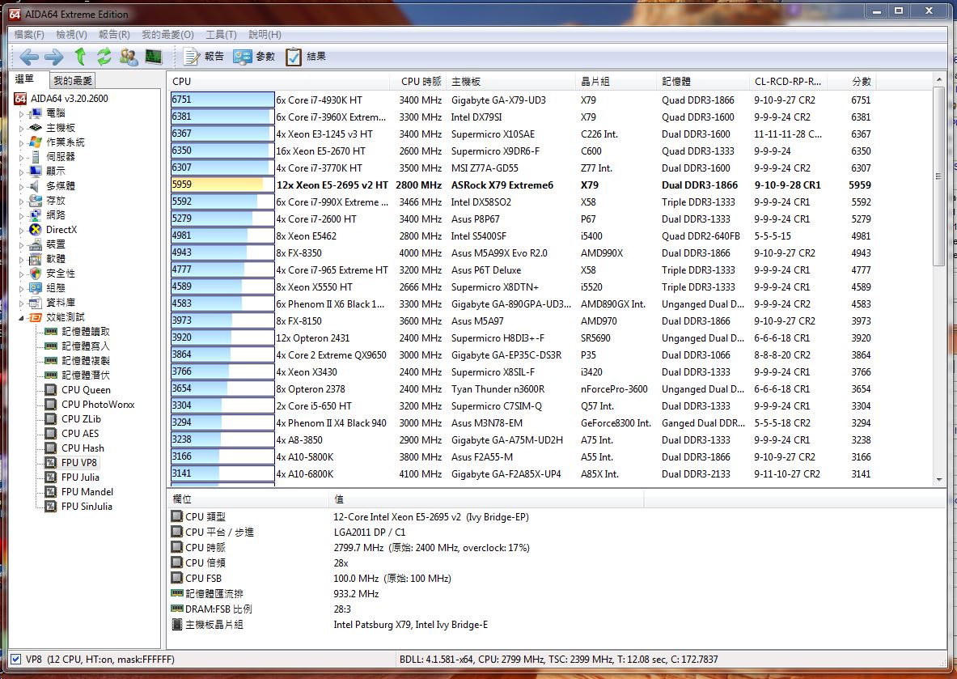Collapse the 效能測試 benchmark tree node

tap(21, 318)
